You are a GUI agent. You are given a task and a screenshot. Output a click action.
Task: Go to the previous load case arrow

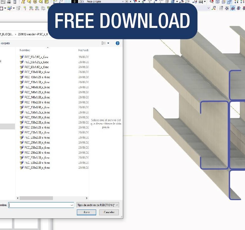coord(126,2)
